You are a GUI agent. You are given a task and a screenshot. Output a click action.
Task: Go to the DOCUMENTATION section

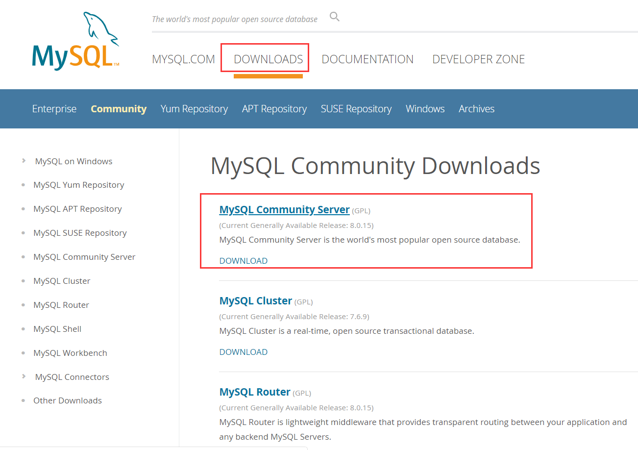click(367, 58)
